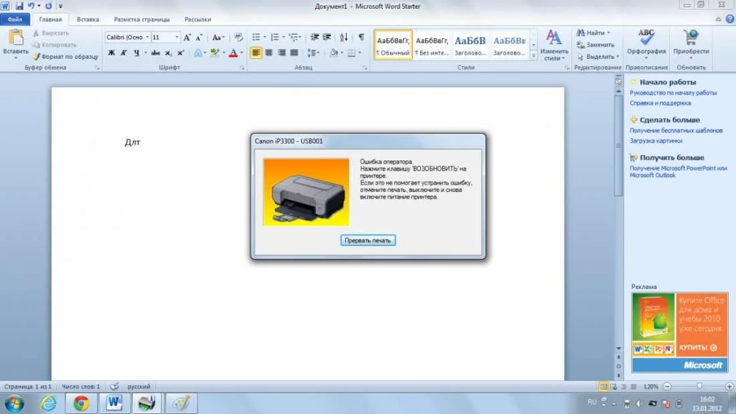
Task: Open Google Chrome from the taskbar
Action: pyautogui.click(x=81, y=403)
